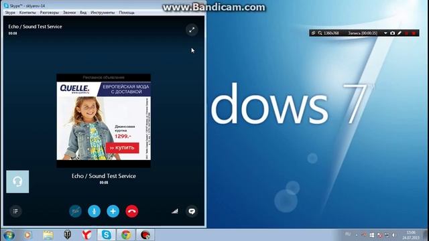Launch World of Tanks from taskbar
The image size is (429, 241).
click(67, 235)
